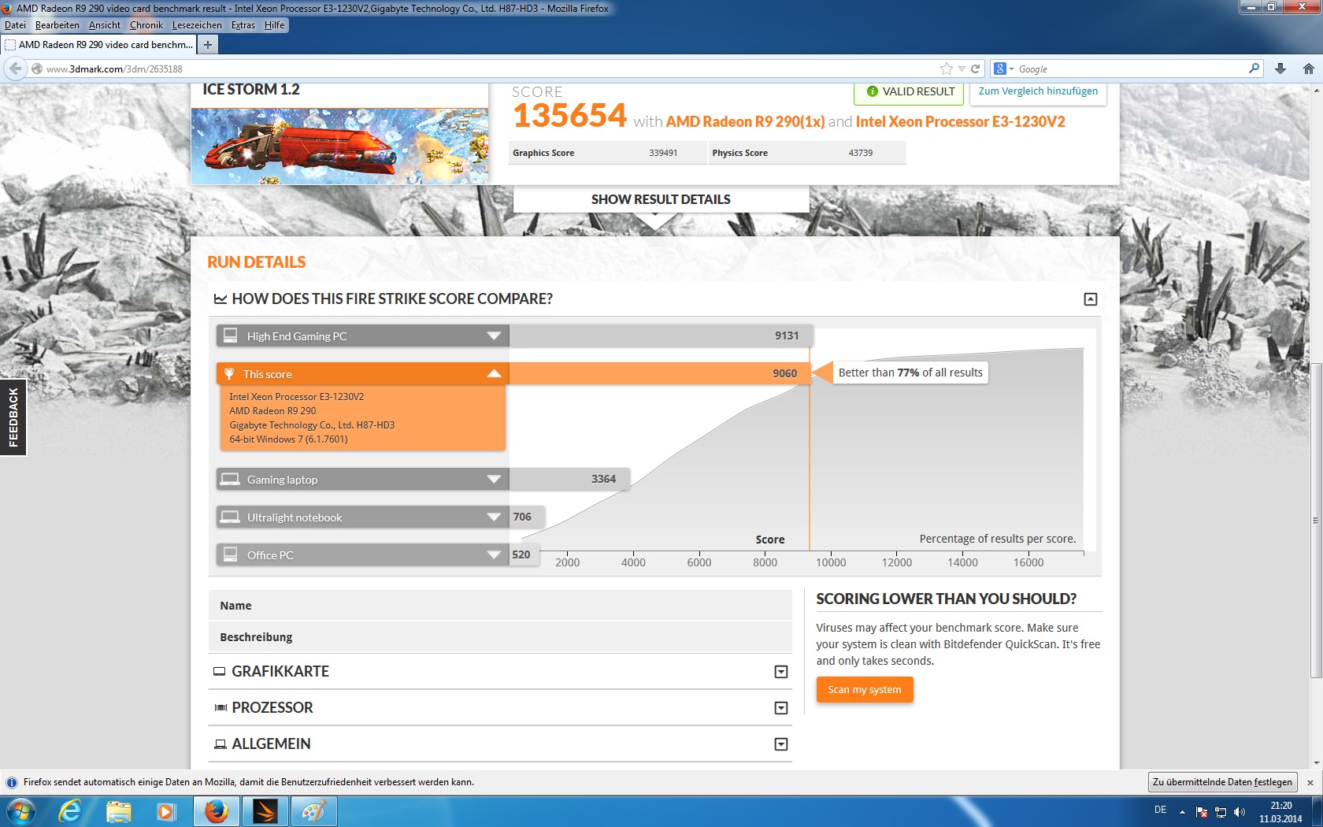The height and width of the screenshot is (827, 1323).
Task: Launch Internet Explorer from taskbar
Action: (70, 811)
